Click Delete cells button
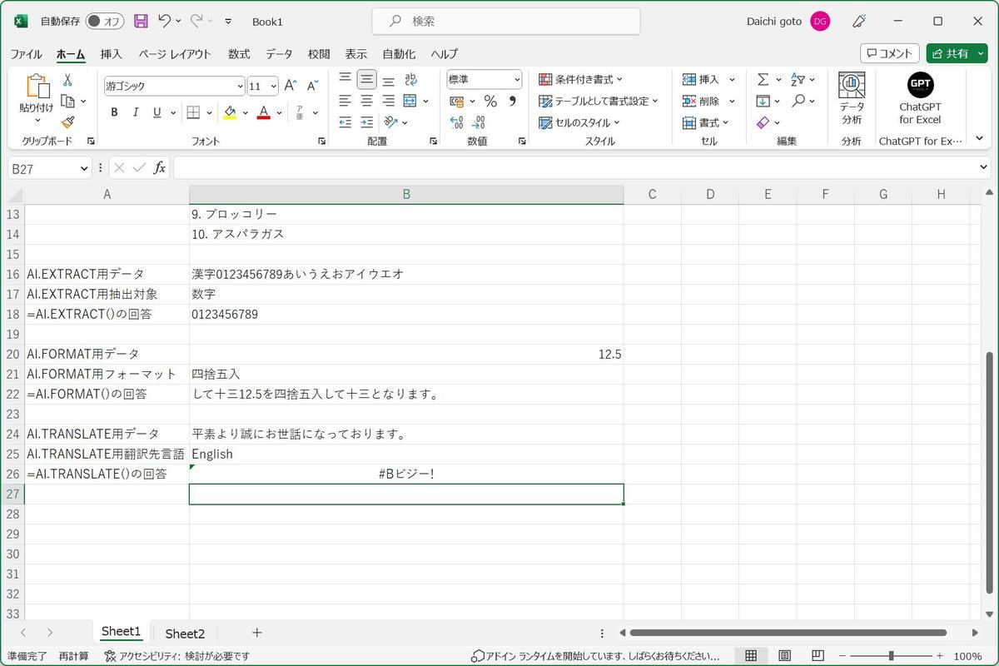 (708, 102)
